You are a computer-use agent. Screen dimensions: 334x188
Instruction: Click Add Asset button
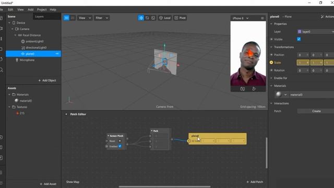[48, 184]
